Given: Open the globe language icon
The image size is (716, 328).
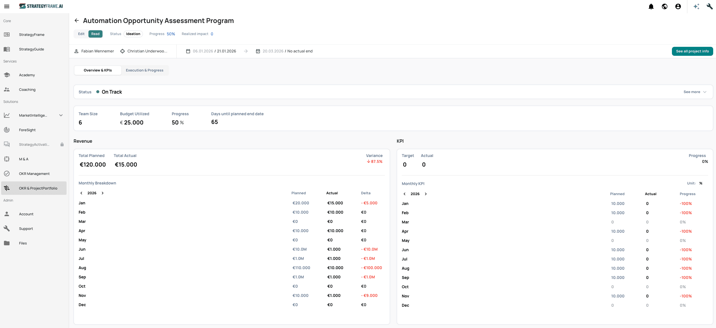Looking at the screenshot, I should click(x=664, y=6).
